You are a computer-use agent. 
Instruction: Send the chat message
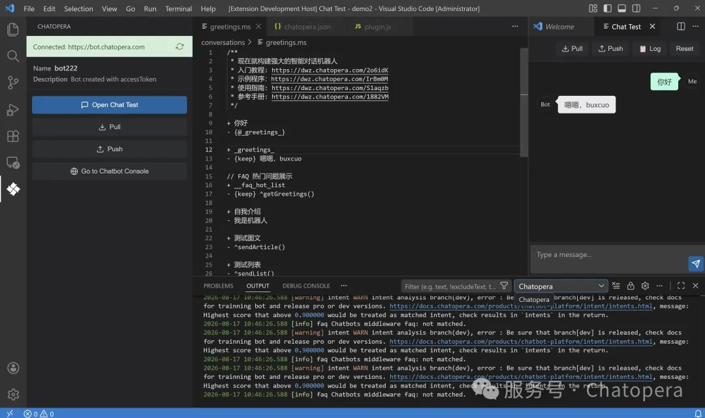(x=696, y=263)
